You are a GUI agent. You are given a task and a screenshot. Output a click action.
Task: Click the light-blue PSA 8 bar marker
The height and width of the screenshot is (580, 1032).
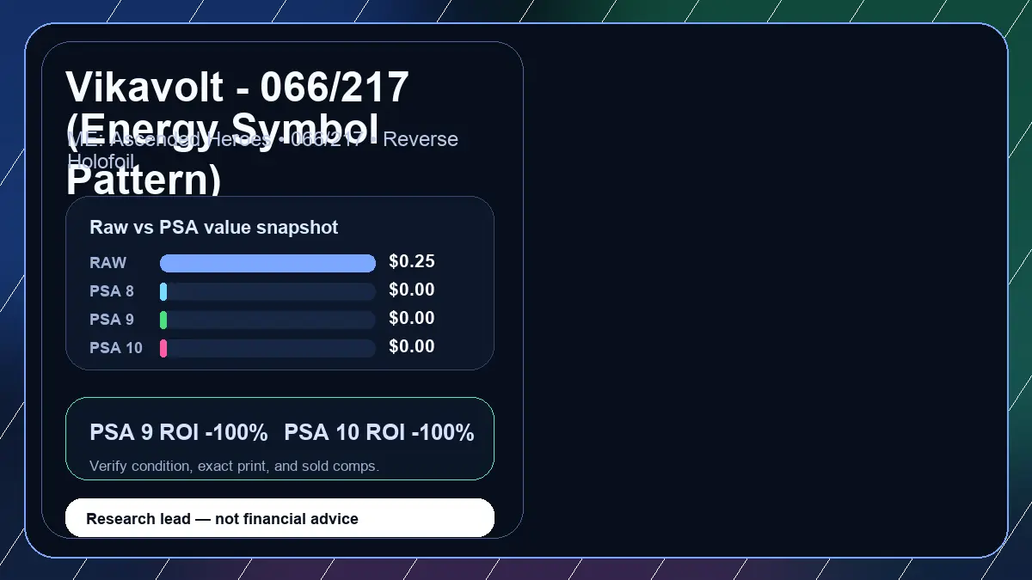click(163, 291)
